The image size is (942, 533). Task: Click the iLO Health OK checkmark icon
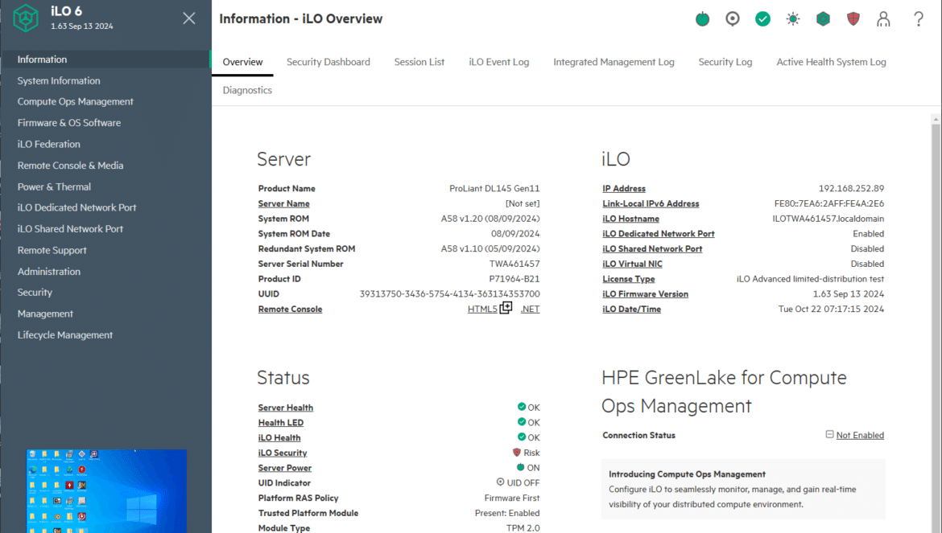(x=522, y=437)
